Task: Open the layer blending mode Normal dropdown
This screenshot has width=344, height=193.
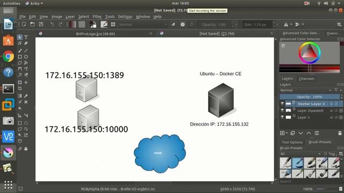Action: pyautogui.click(x=306, y=90)
